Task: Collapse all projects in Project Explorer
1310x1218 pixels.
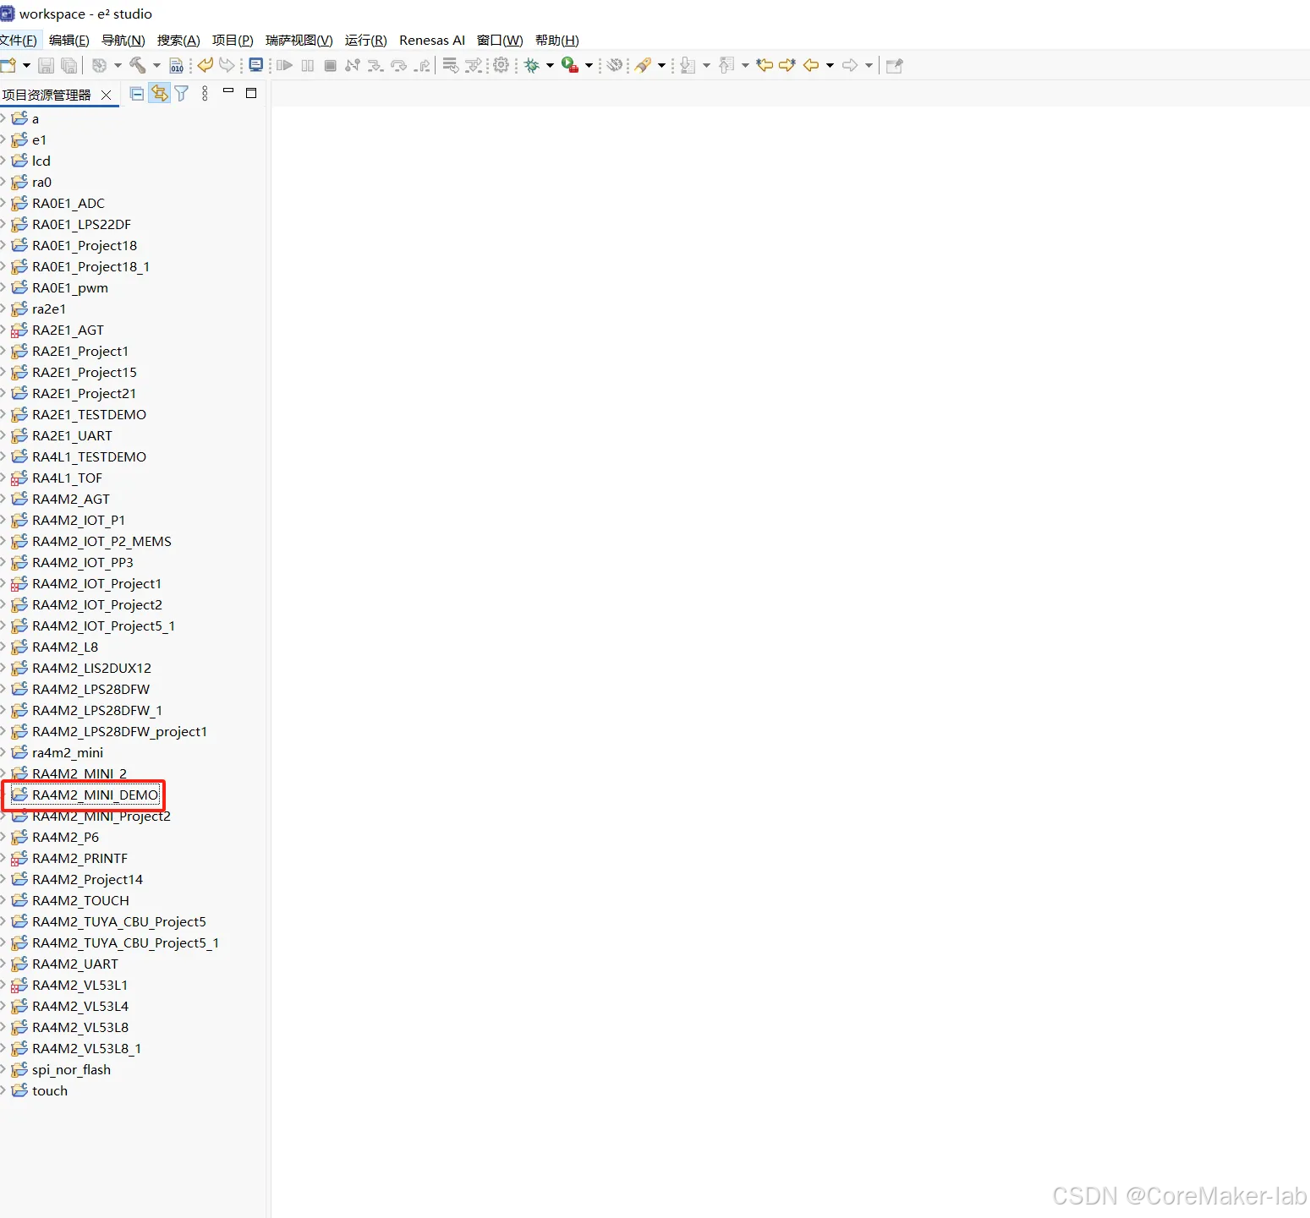Action: click(x=136, y=93)
